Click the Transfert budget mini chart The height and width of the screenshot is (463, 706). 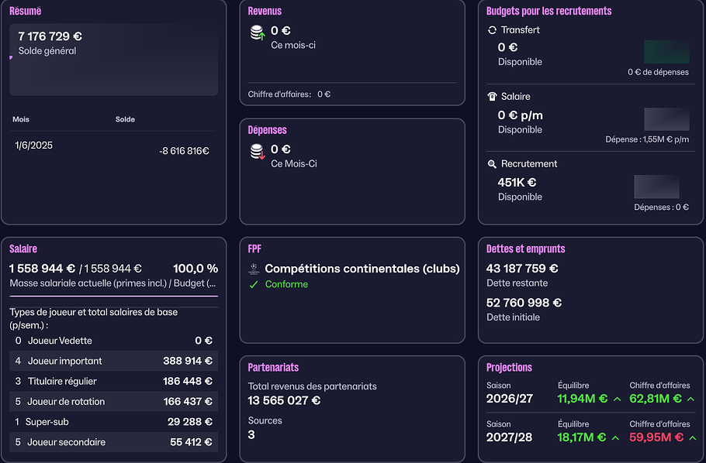pos(666,52)
